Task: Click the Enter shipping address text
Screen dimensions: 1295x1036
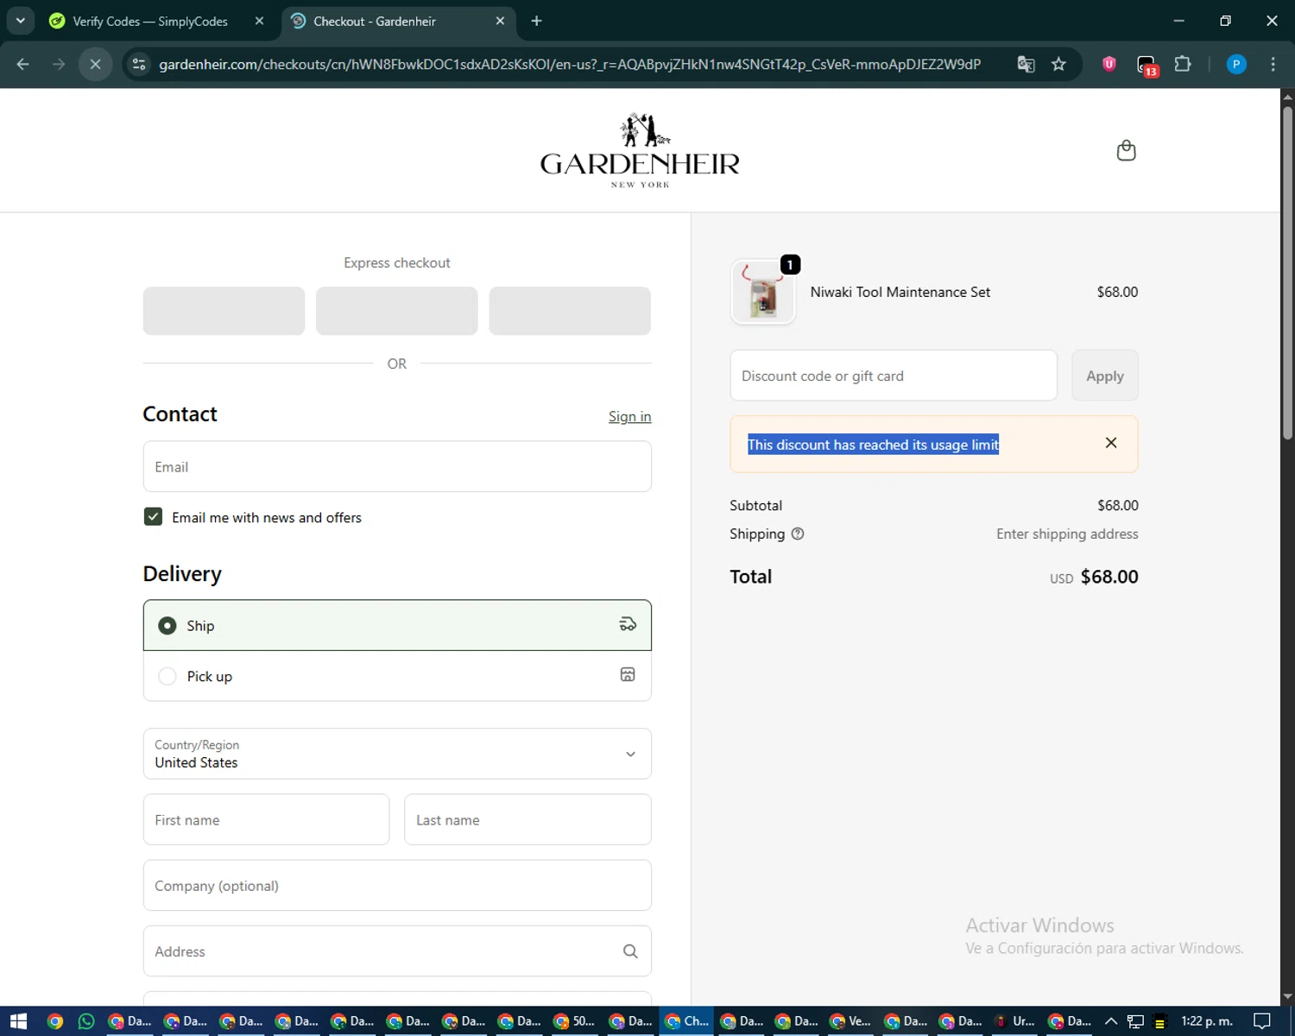Action: click(x=1067, y=534)
